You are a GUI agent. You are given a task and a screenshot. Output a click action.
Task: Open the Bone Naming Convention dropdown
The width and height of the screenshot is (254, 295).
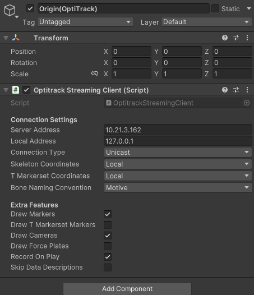pyautogui.click(x=178, y=187)
